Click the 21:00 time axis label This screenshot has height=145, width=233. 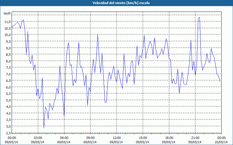click(195, 138)
